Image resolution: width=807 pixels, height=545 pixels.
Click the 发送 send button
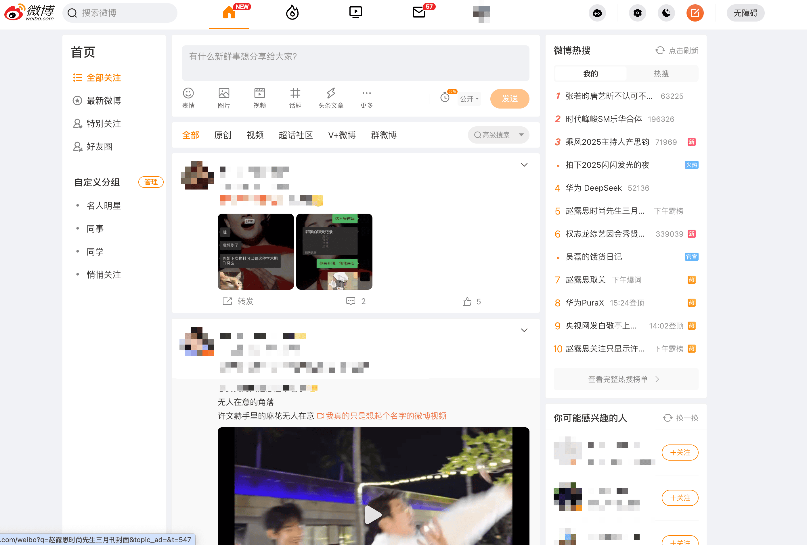pyautogui.click(x=509, y=99)
